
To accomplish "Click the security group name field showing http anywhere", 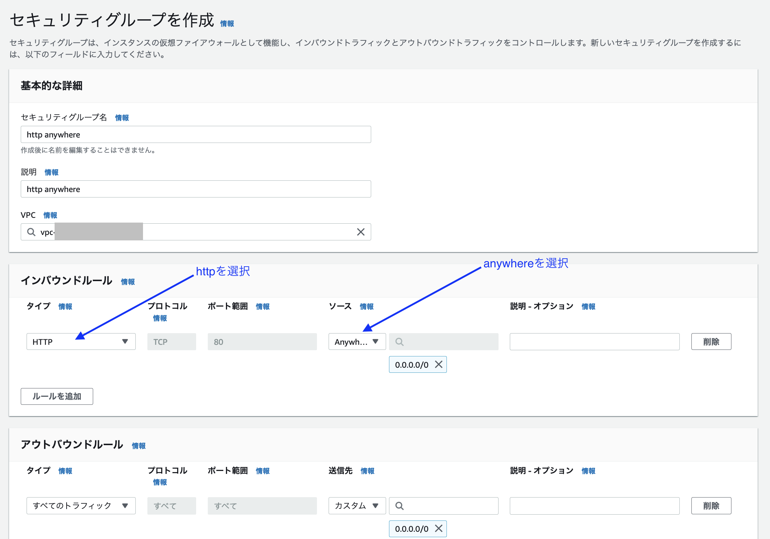I will pos(196,134).
